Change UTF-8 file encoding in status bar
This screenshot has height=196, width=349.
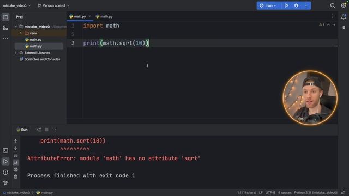coord(270,193)
